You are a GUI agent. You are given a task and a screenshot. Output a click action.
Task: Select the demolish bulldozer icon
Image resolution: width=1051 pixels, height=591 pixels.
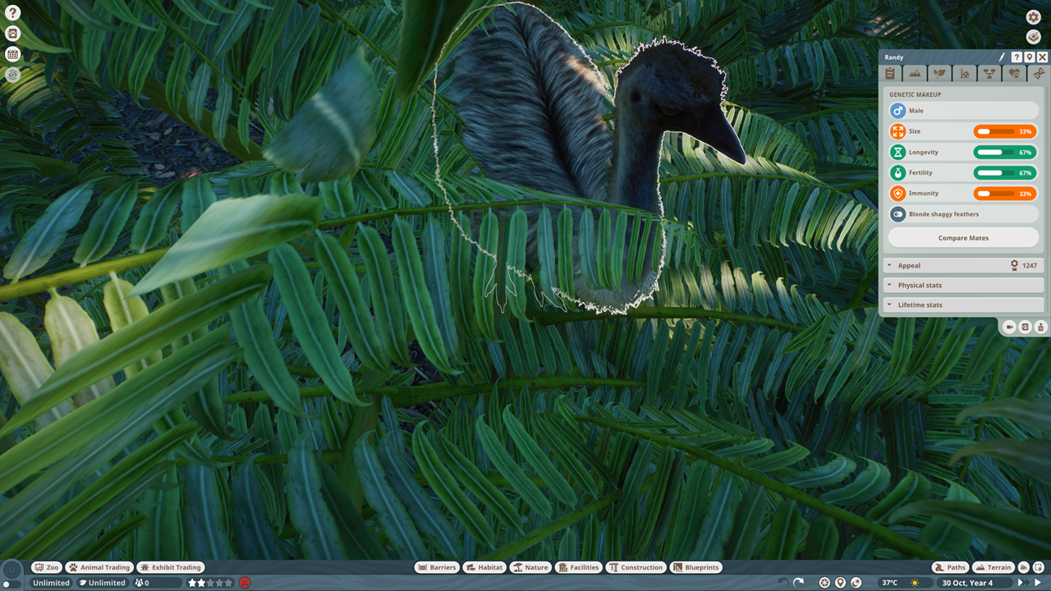point(1024,567)
